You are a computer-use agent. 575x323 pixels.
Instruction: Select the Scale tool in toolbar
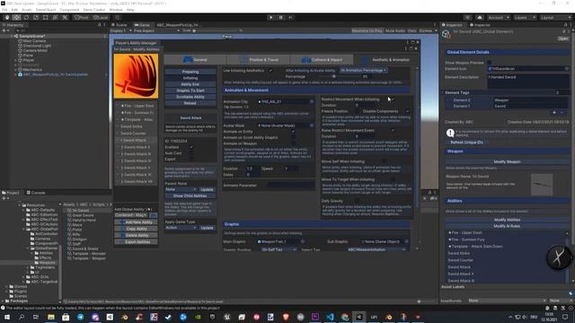coord(36,17)
